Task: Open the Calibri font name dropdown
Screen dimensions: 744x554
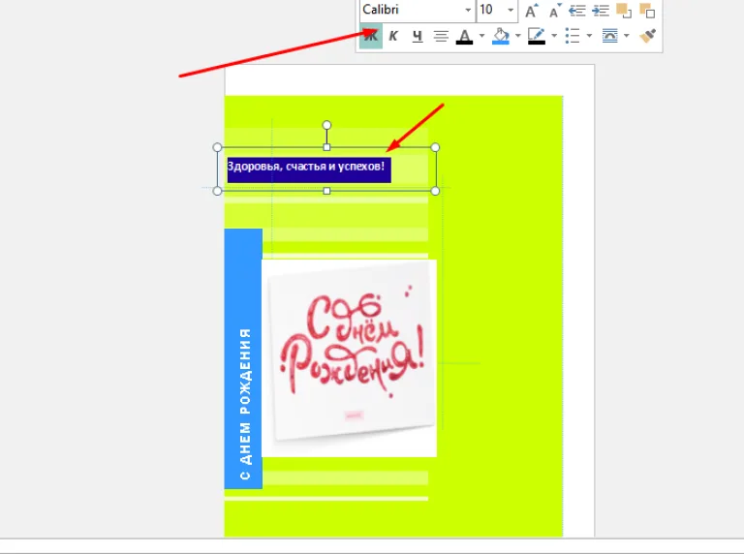Action: pos(468,10)
